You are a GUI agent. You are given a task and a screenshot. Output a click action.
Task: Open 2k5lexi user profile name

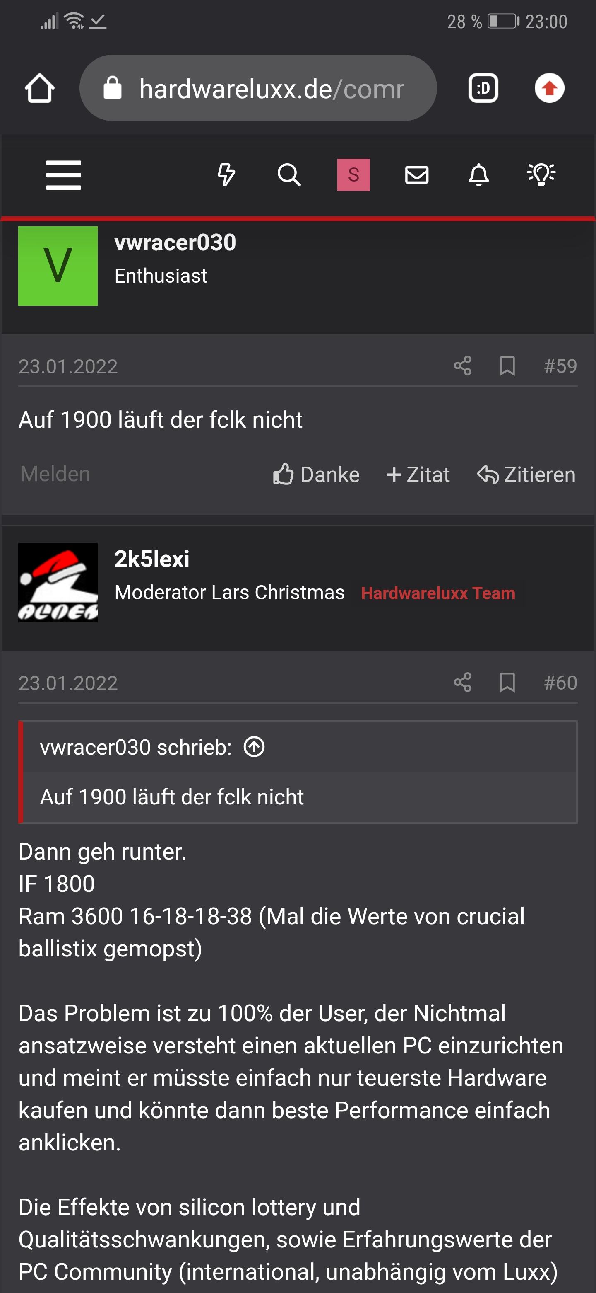(x=152, y=559)
